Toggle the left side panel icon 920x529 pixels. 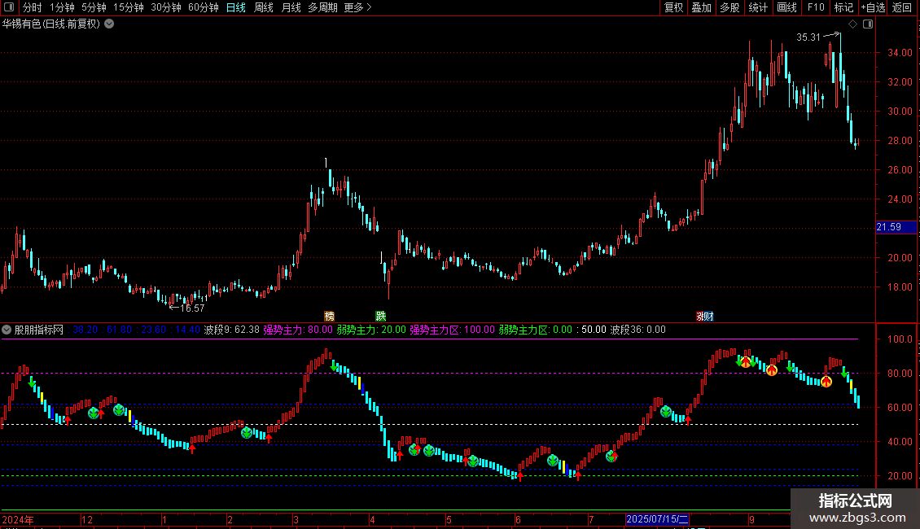(x=9, y=7)
